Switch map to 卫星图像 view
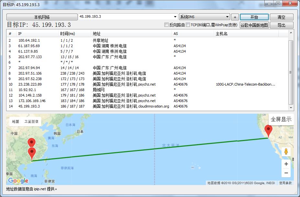This screenshot has width=300, height=197. pyautogui.click(x=31, y=121)
